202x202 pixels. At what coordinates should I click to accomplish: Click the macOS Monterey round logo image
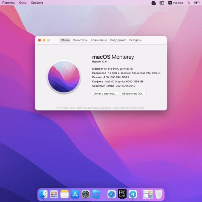(64, 77)
